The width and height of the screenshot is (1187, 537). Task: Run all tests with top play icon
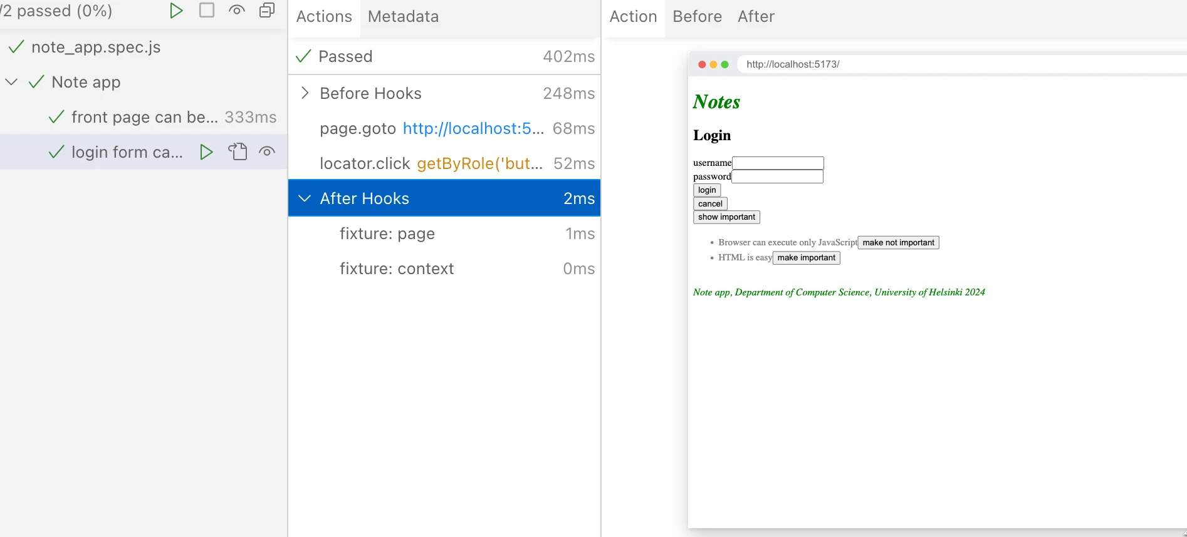[176, 11]
